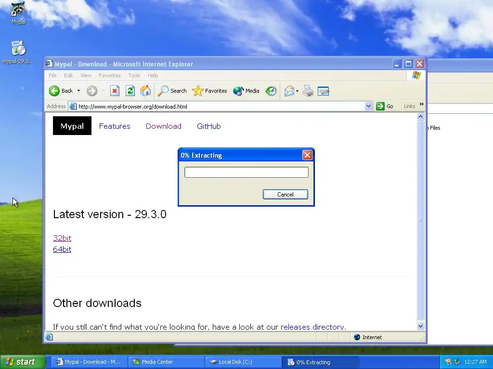Click the Windows flag throbber logo
493x369 pixels.
click(416, 75)
